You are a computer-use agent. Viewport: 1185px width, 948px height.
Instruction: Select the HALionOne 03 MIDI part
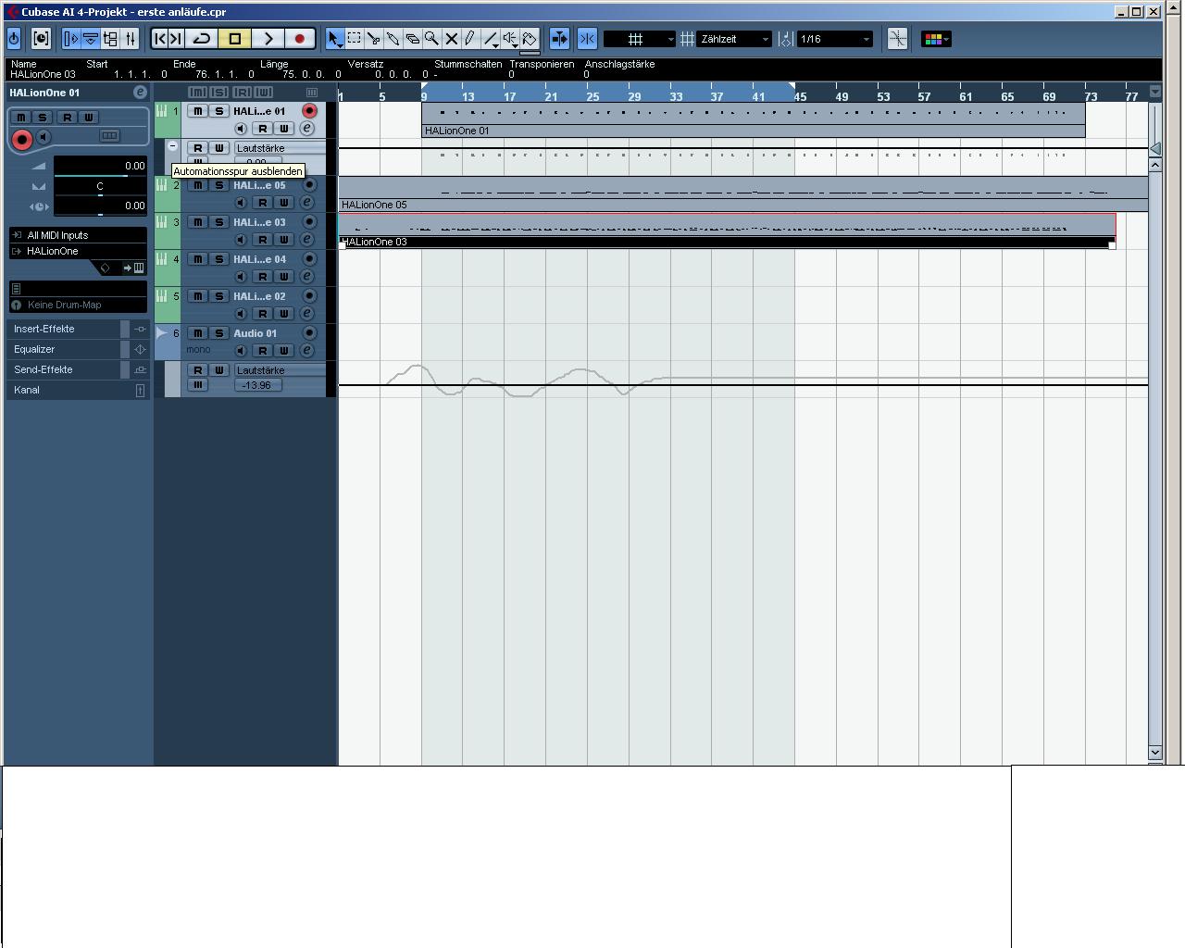click(x=727, y=231)
